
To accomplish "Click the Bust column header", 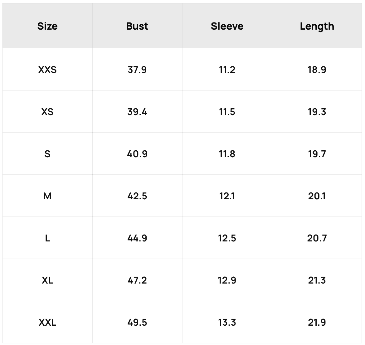I will pos(137,26).
